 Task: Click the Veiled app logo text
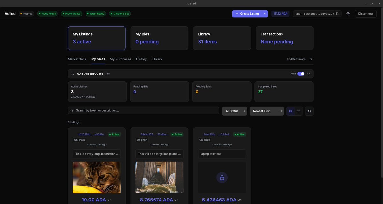[x=10, y=14]
